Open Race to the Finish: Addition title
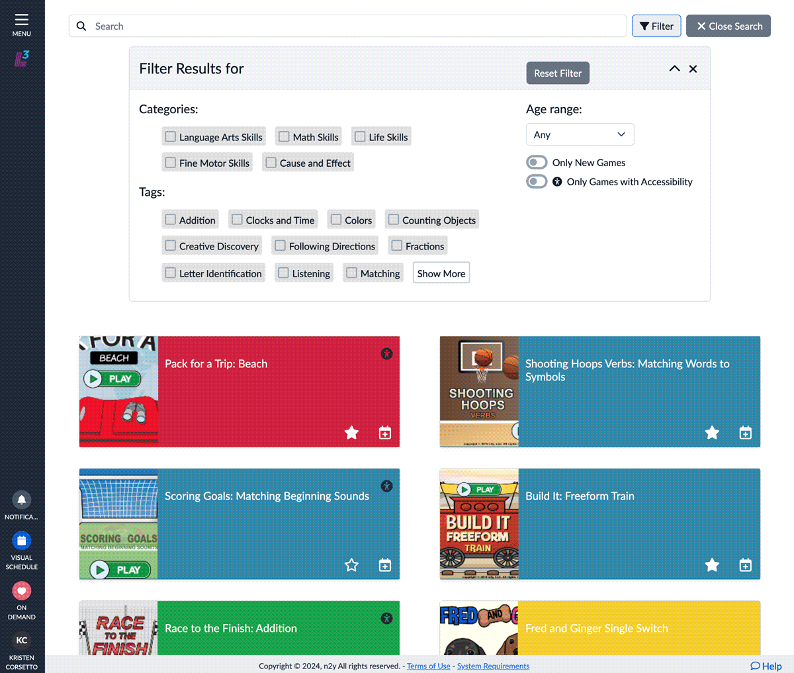Image resolution: width=794 pixels, height=673 pixels. pos(231,628)
